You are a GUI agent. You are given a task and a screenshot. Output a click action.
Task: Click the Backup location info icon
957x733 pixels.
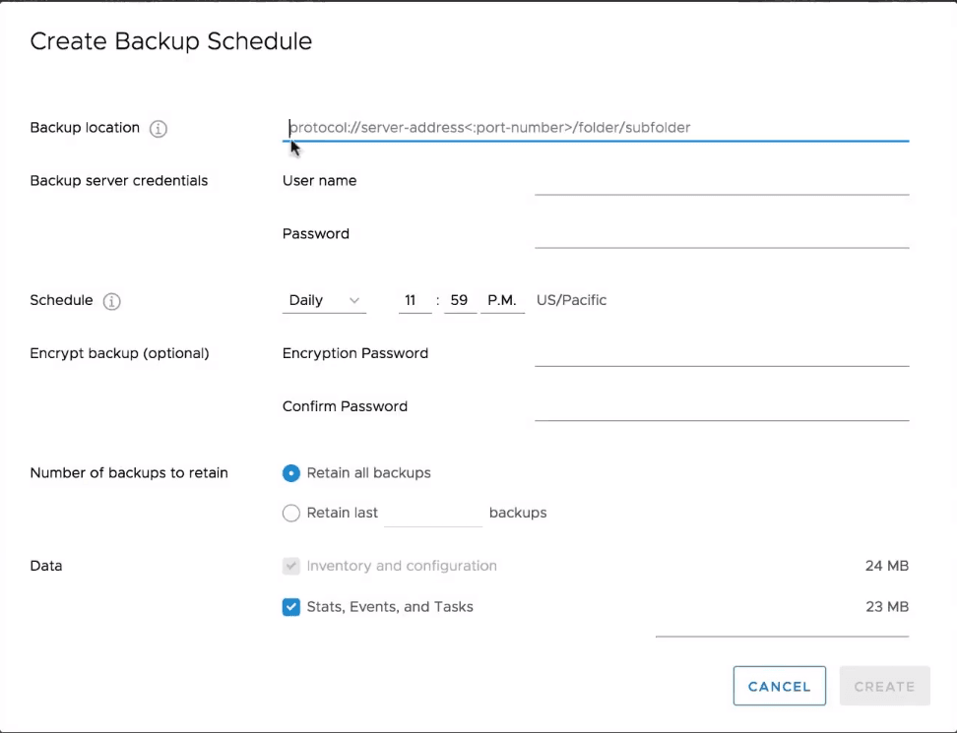(x=159, y=129)
